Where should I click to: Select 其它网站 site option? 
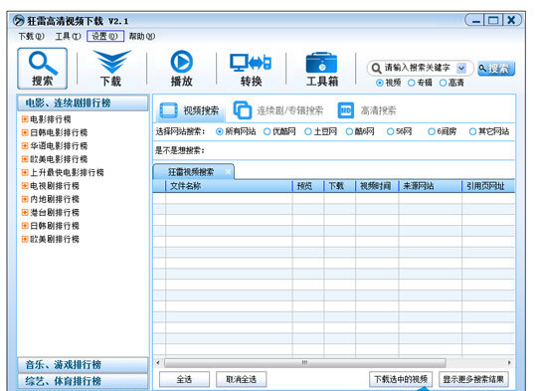click(472, 131)
